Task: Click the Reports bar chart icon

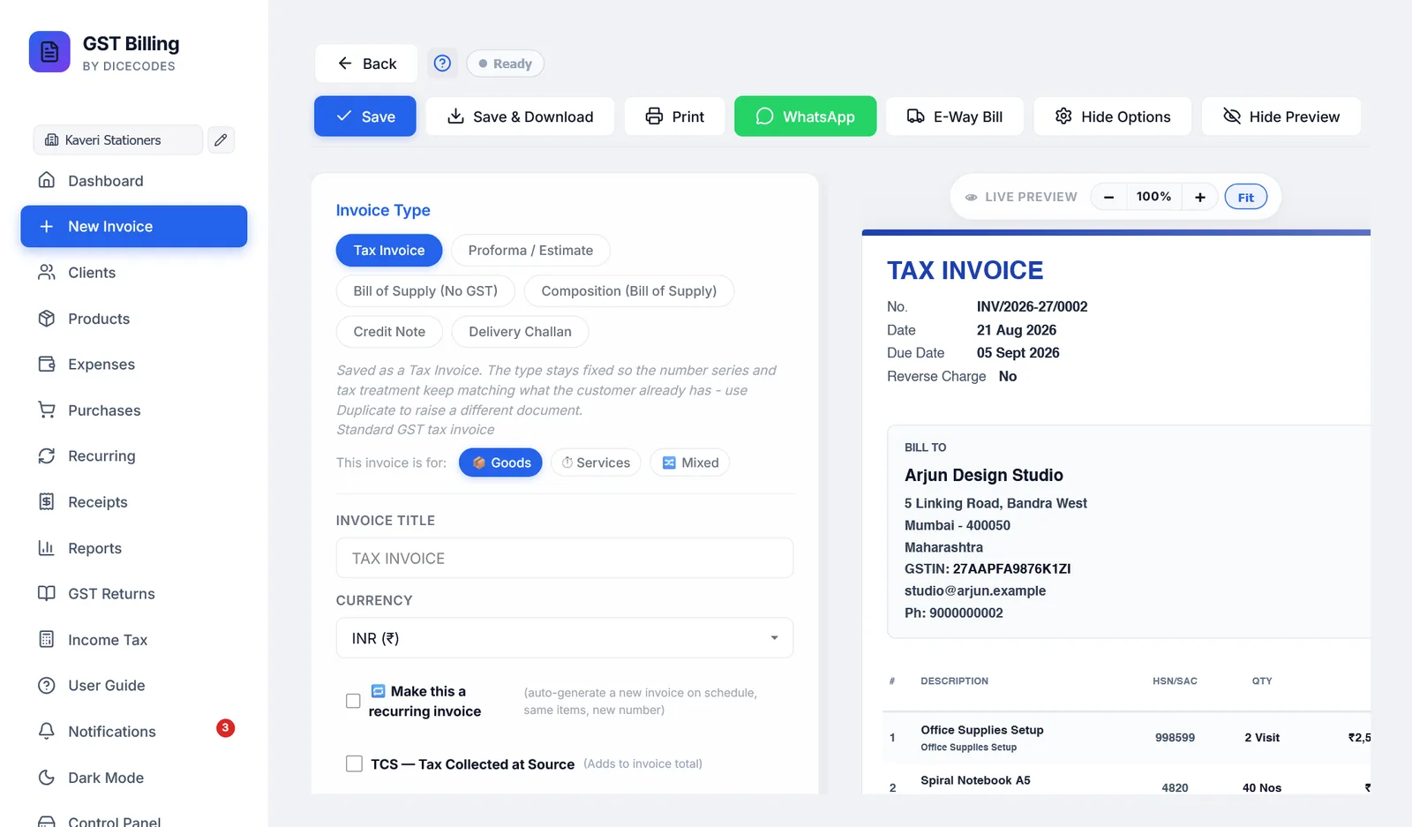Action: coord(47,547)
